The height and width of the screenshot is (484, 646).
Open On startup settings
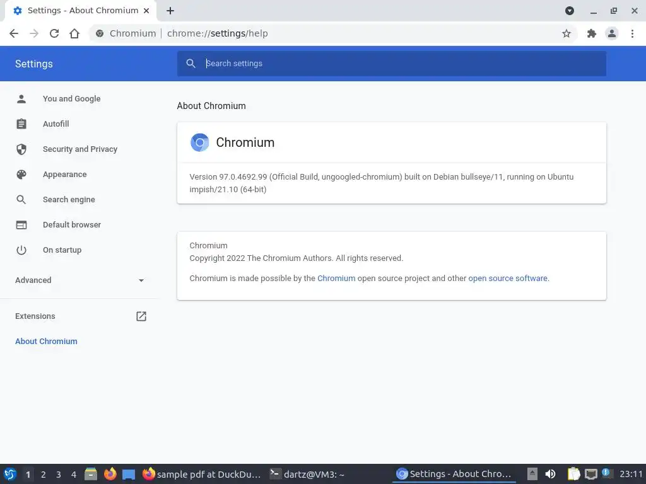62,250
